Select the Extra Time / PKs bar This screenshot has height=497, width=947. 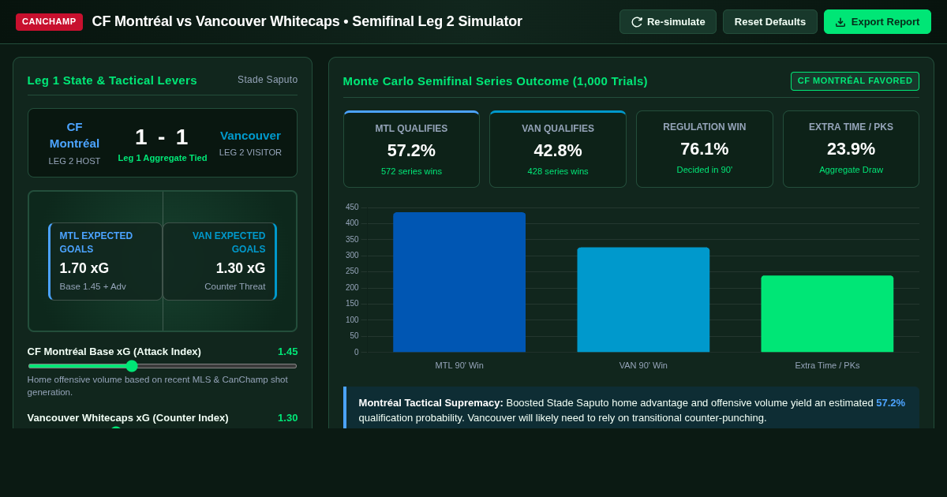pyautogui.click(x=827, y=313)
